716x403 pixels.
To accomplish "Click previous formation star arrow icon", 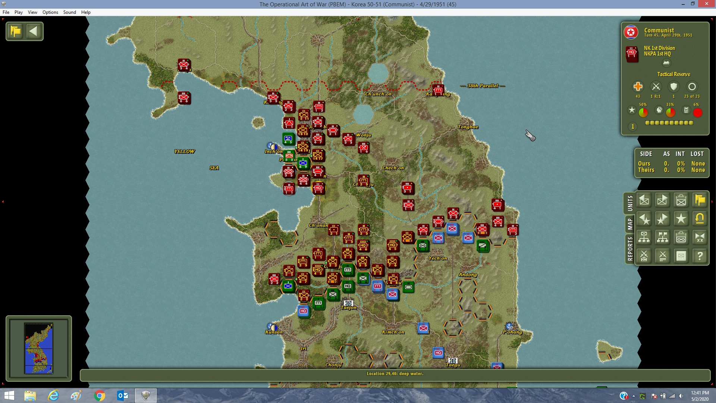I will (x=644, y=219).
